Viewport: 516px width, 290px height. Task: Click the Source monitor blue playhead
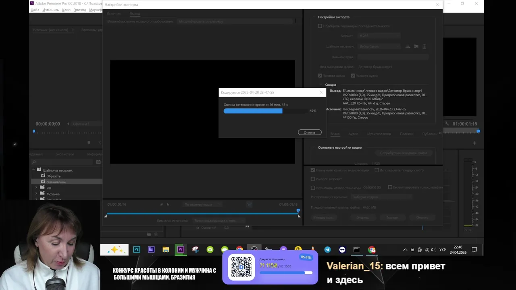34,131
